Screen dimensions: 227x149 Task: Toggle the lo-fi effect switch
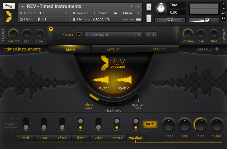26,124
